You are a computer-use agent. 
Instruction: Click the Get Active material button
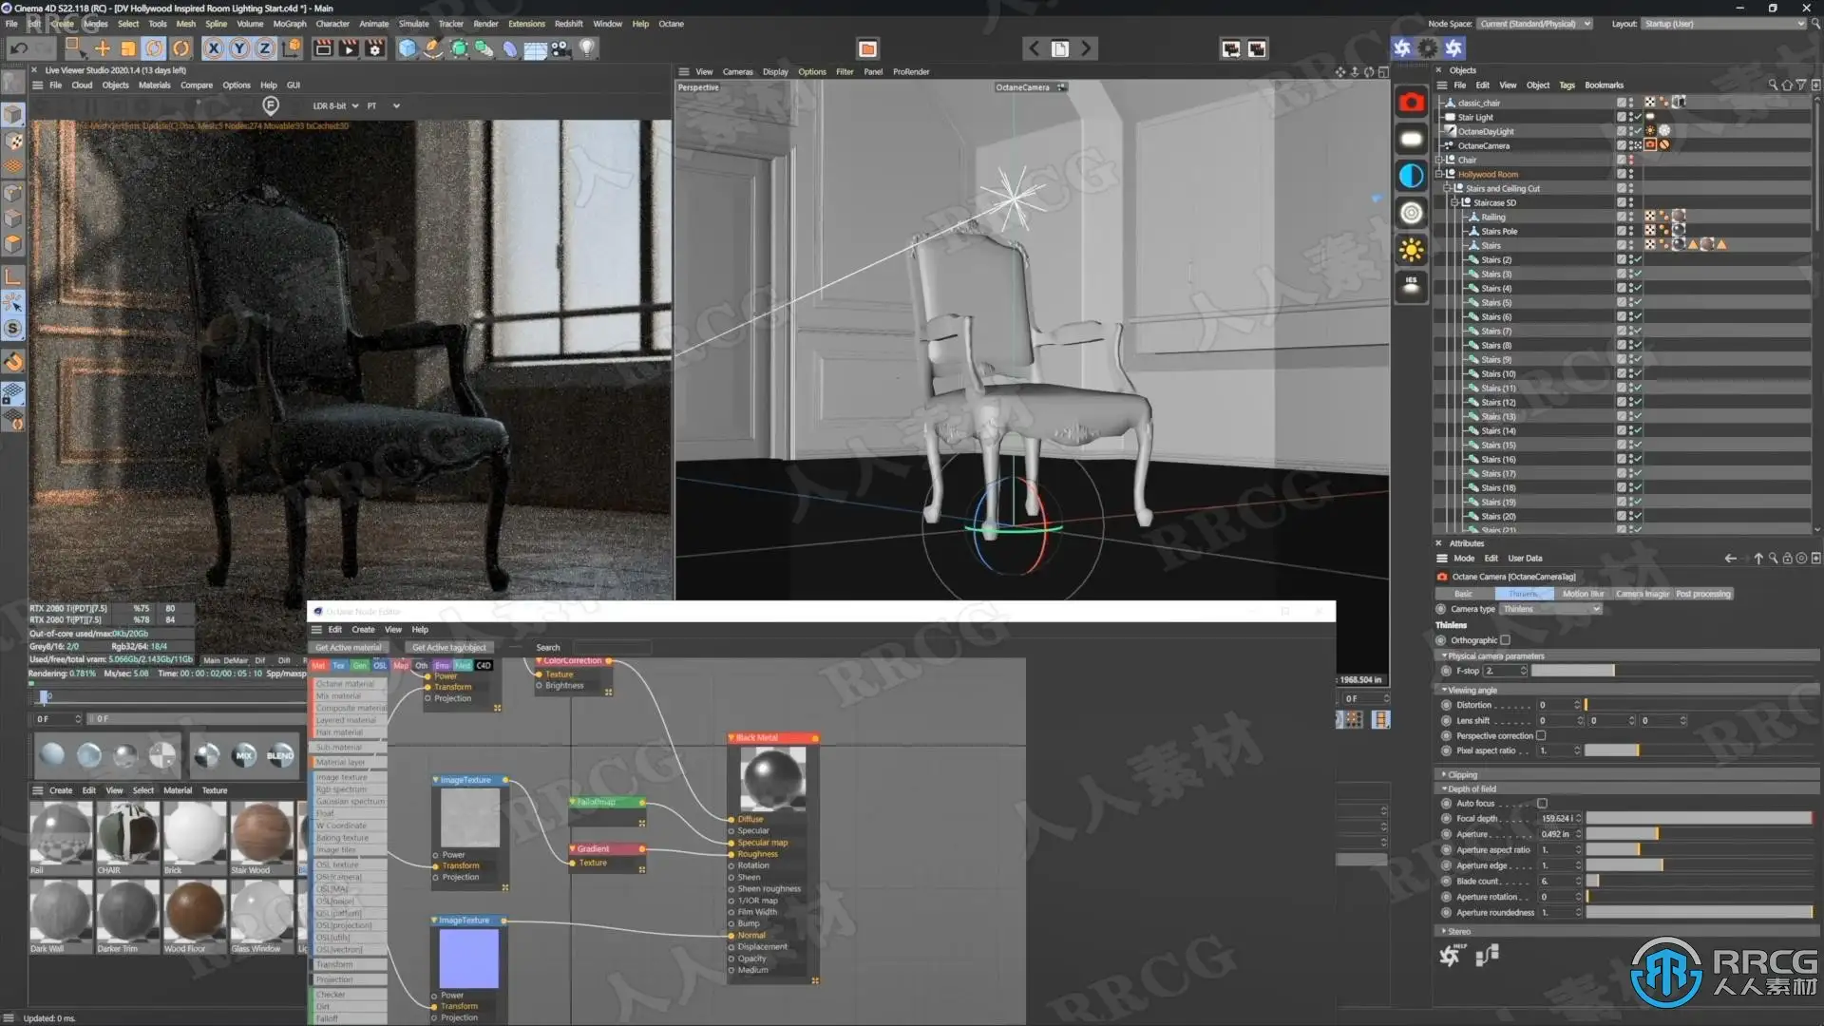coord(348,648)
